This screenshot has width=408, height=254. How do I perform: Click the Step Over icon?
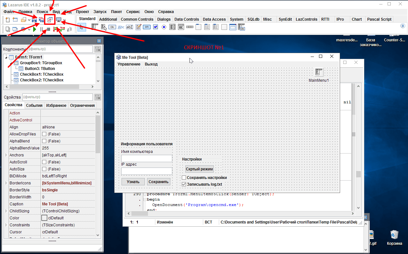(x=63, y=29)
